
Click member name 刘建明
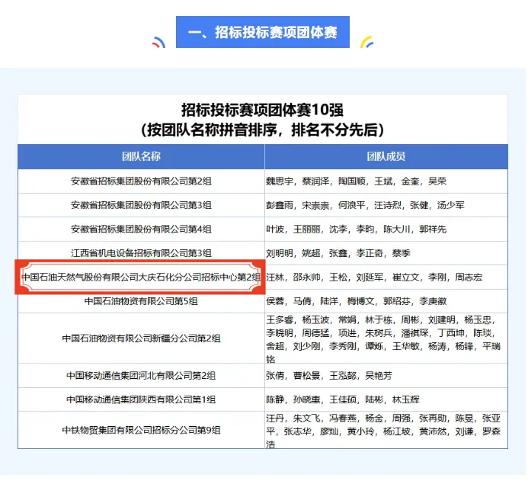coord(441,319)
